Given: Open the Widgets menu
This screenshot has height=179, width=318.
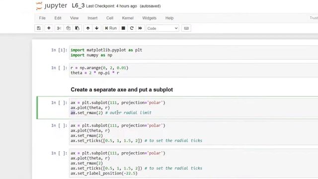Looking at the screenshot, I should point(149,18).
